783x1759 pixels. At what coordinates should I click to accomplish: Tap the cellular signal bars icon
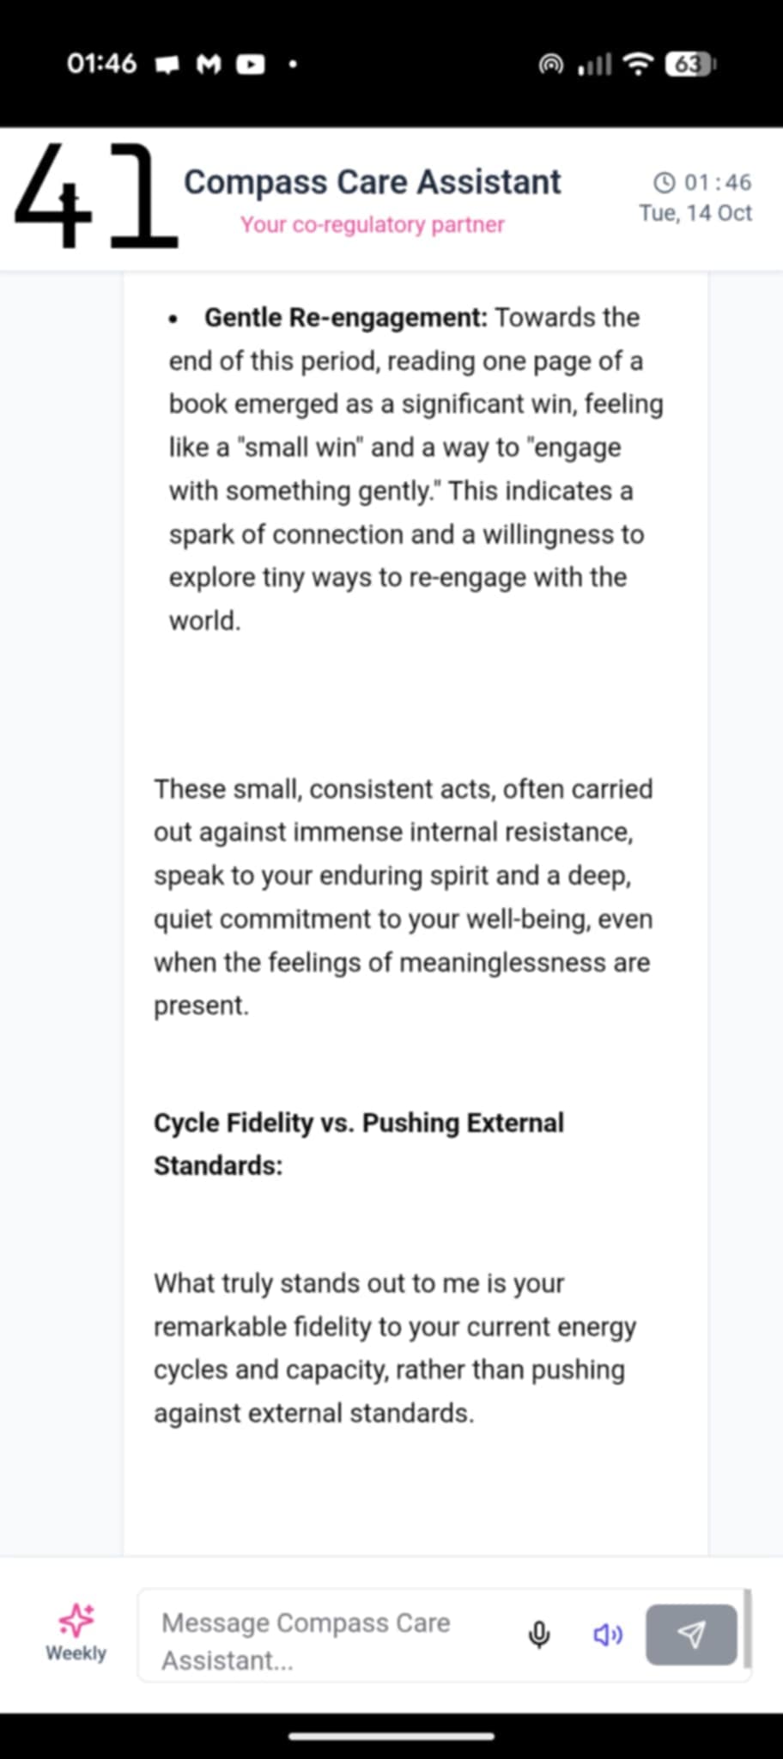[594, 64]
